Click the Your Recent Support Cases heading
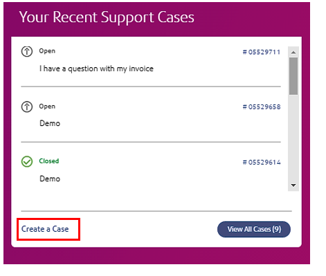This screenshot has width=326, height=276. tap(107, 17)
